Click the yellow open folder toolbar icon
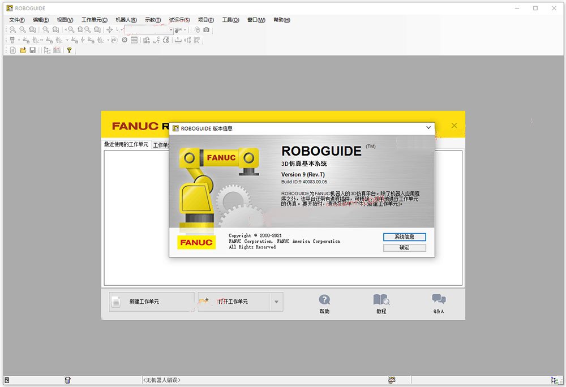 tap(23, 50)
